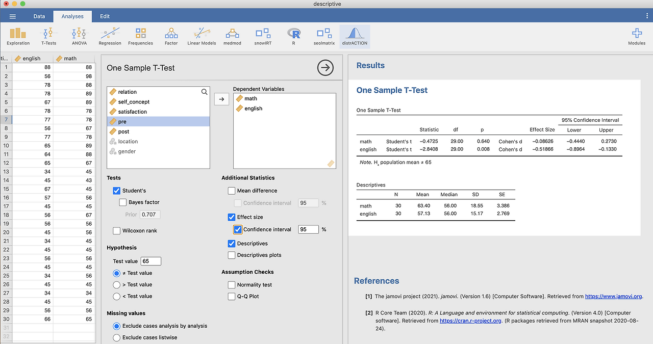Move variable with the arrow button
The width and height of the screenshot is (653, 344).
coord(221,99)
